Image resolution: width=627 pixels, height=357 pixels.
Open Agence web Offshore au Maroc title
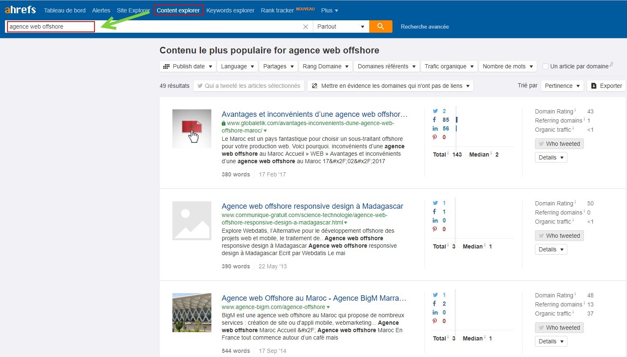[314, 298]
